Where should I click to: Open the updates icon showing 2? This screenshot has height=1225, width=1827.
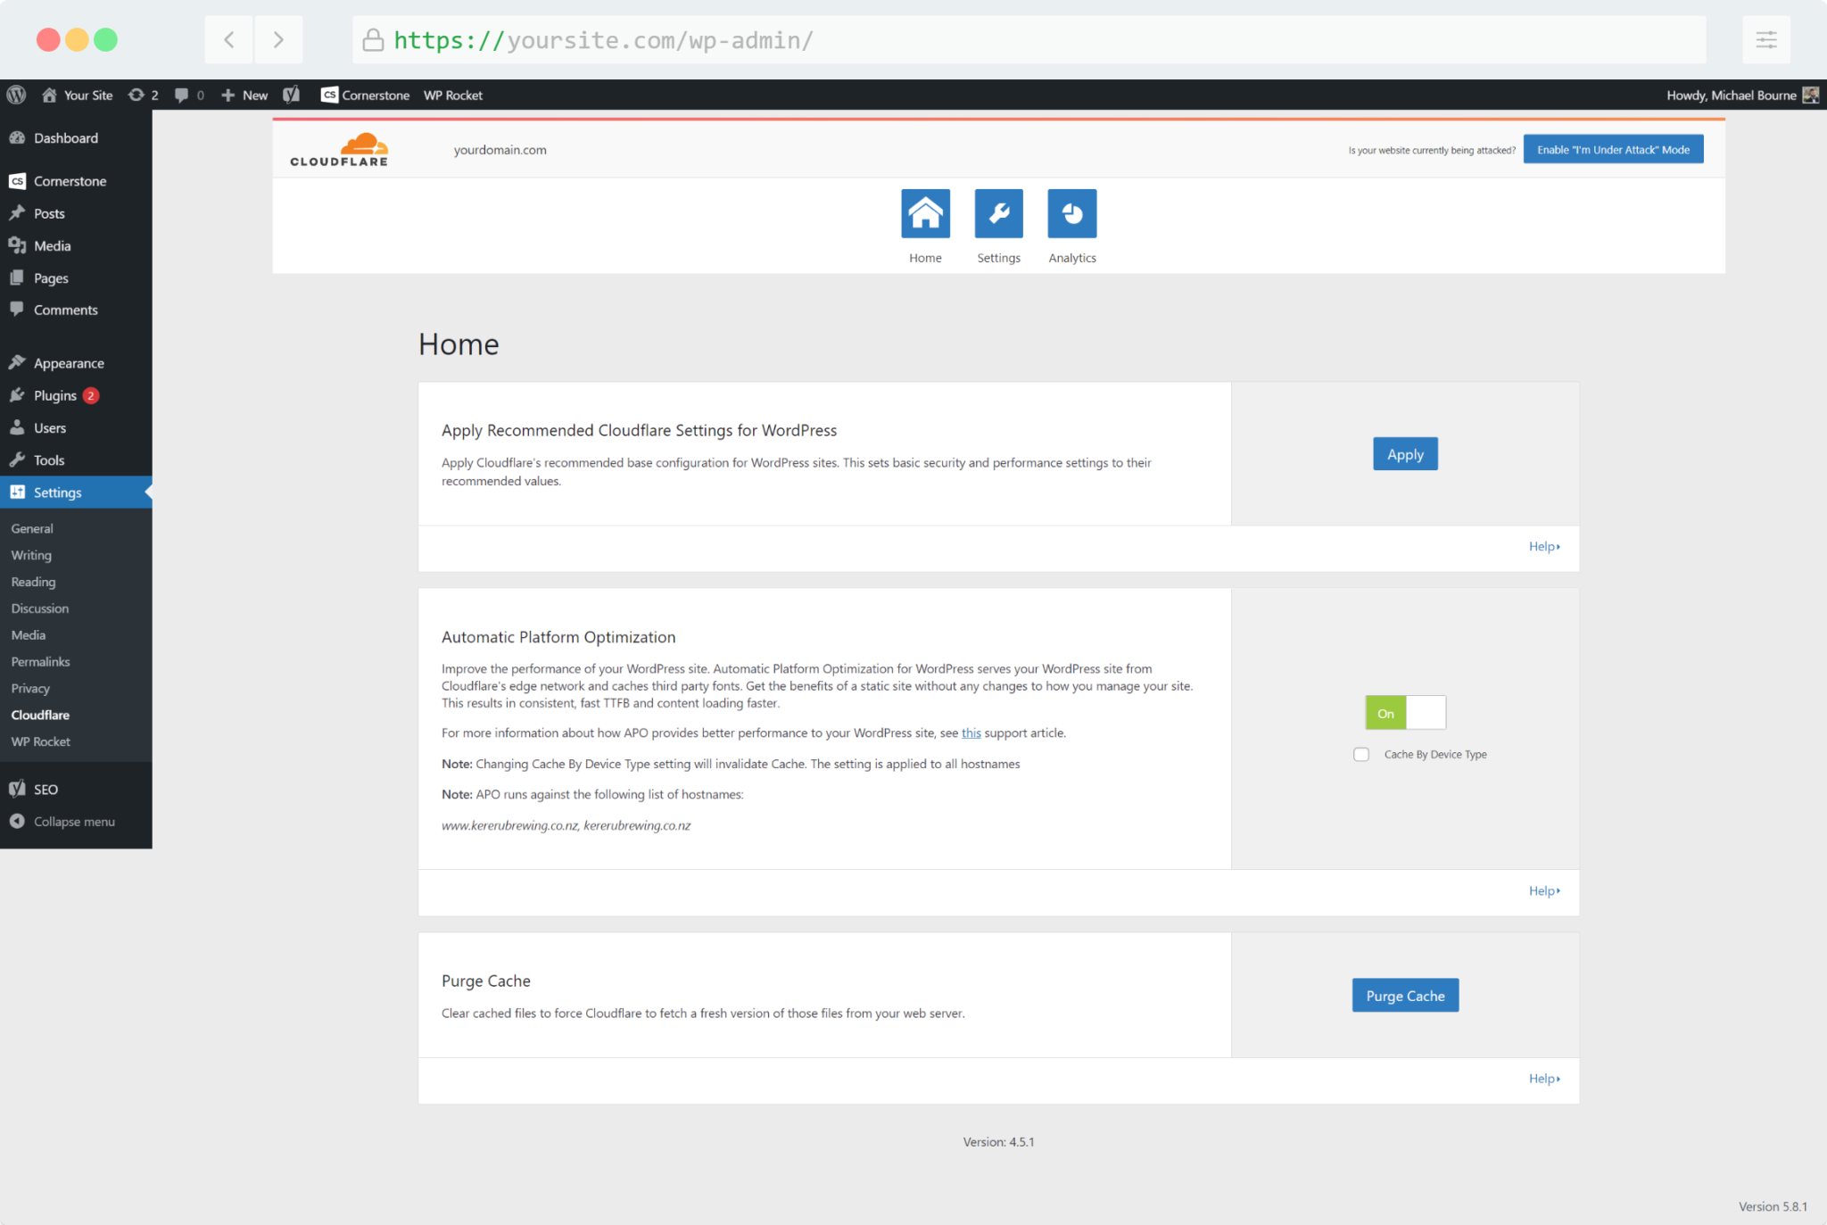tap(136, 95)
